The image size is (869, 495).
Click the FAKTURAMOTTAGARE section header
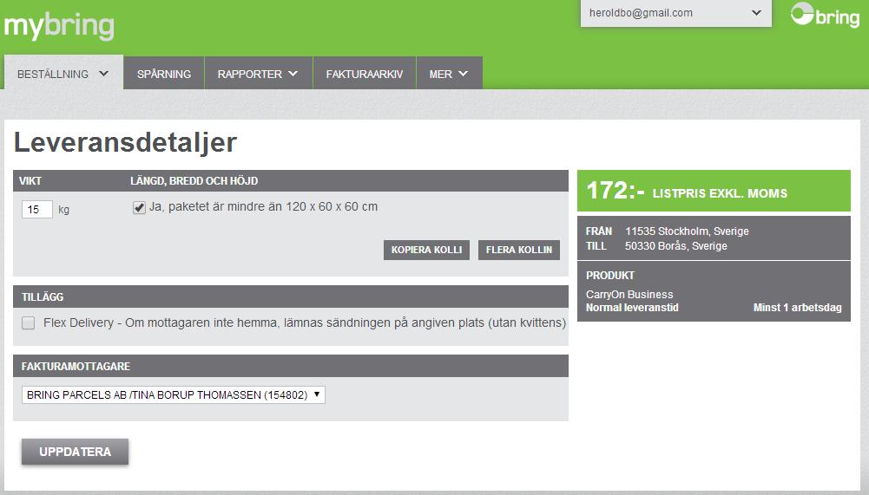point(291,366)
